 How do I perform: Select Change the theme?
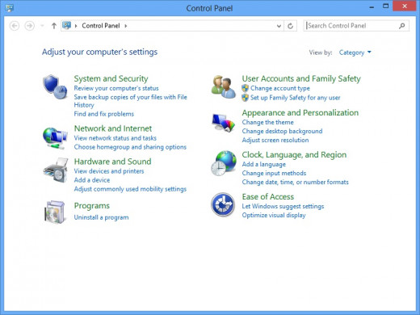267,122
